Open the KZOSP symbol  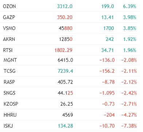click(11, 104)
